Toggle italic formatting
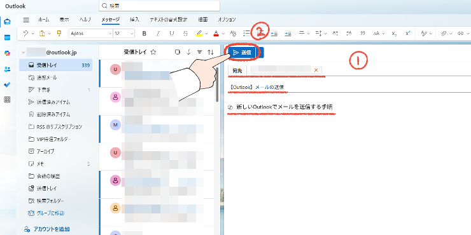 (x=158, y=34)
